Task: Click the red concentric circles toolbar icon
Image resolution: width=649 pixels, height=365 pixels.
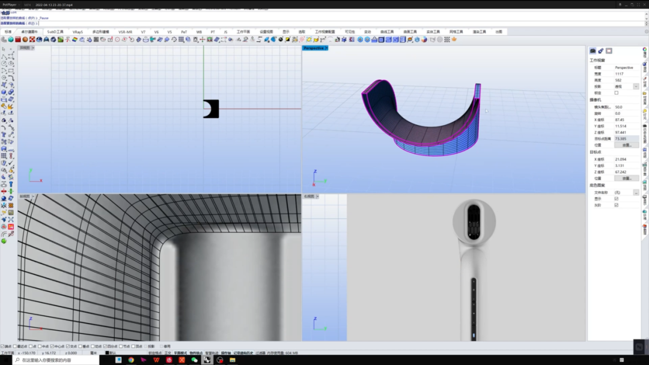Action: click(302, 40)
